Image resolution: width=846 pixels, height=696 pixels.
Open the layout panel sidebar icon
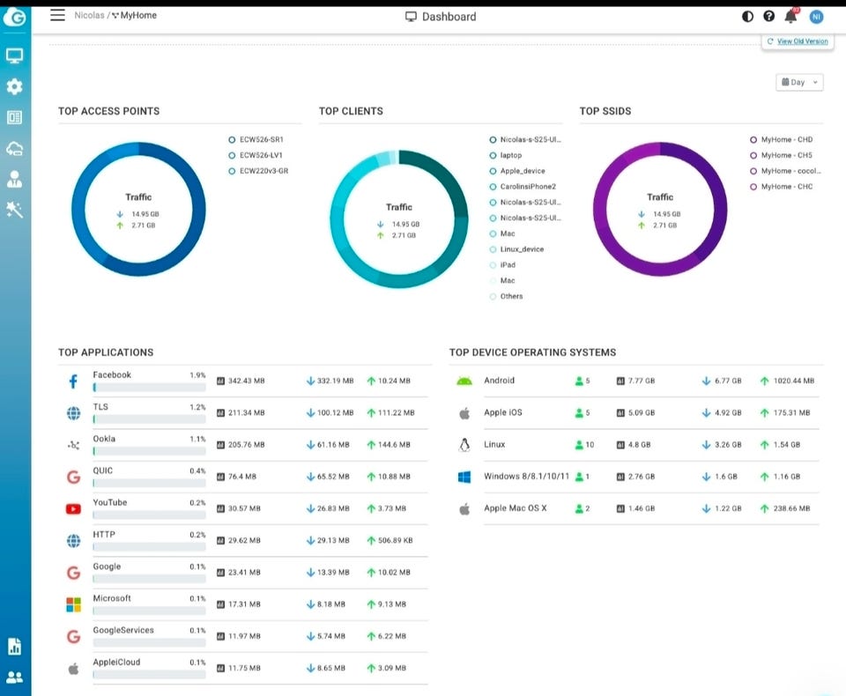(15, 117)
